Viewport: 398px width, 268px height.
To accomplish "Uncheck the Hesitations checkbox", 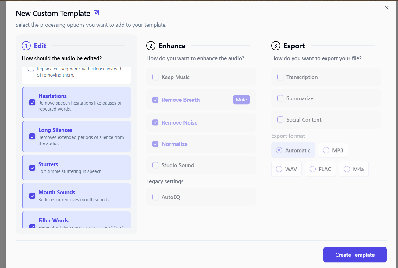I will [x=32, y=102].
